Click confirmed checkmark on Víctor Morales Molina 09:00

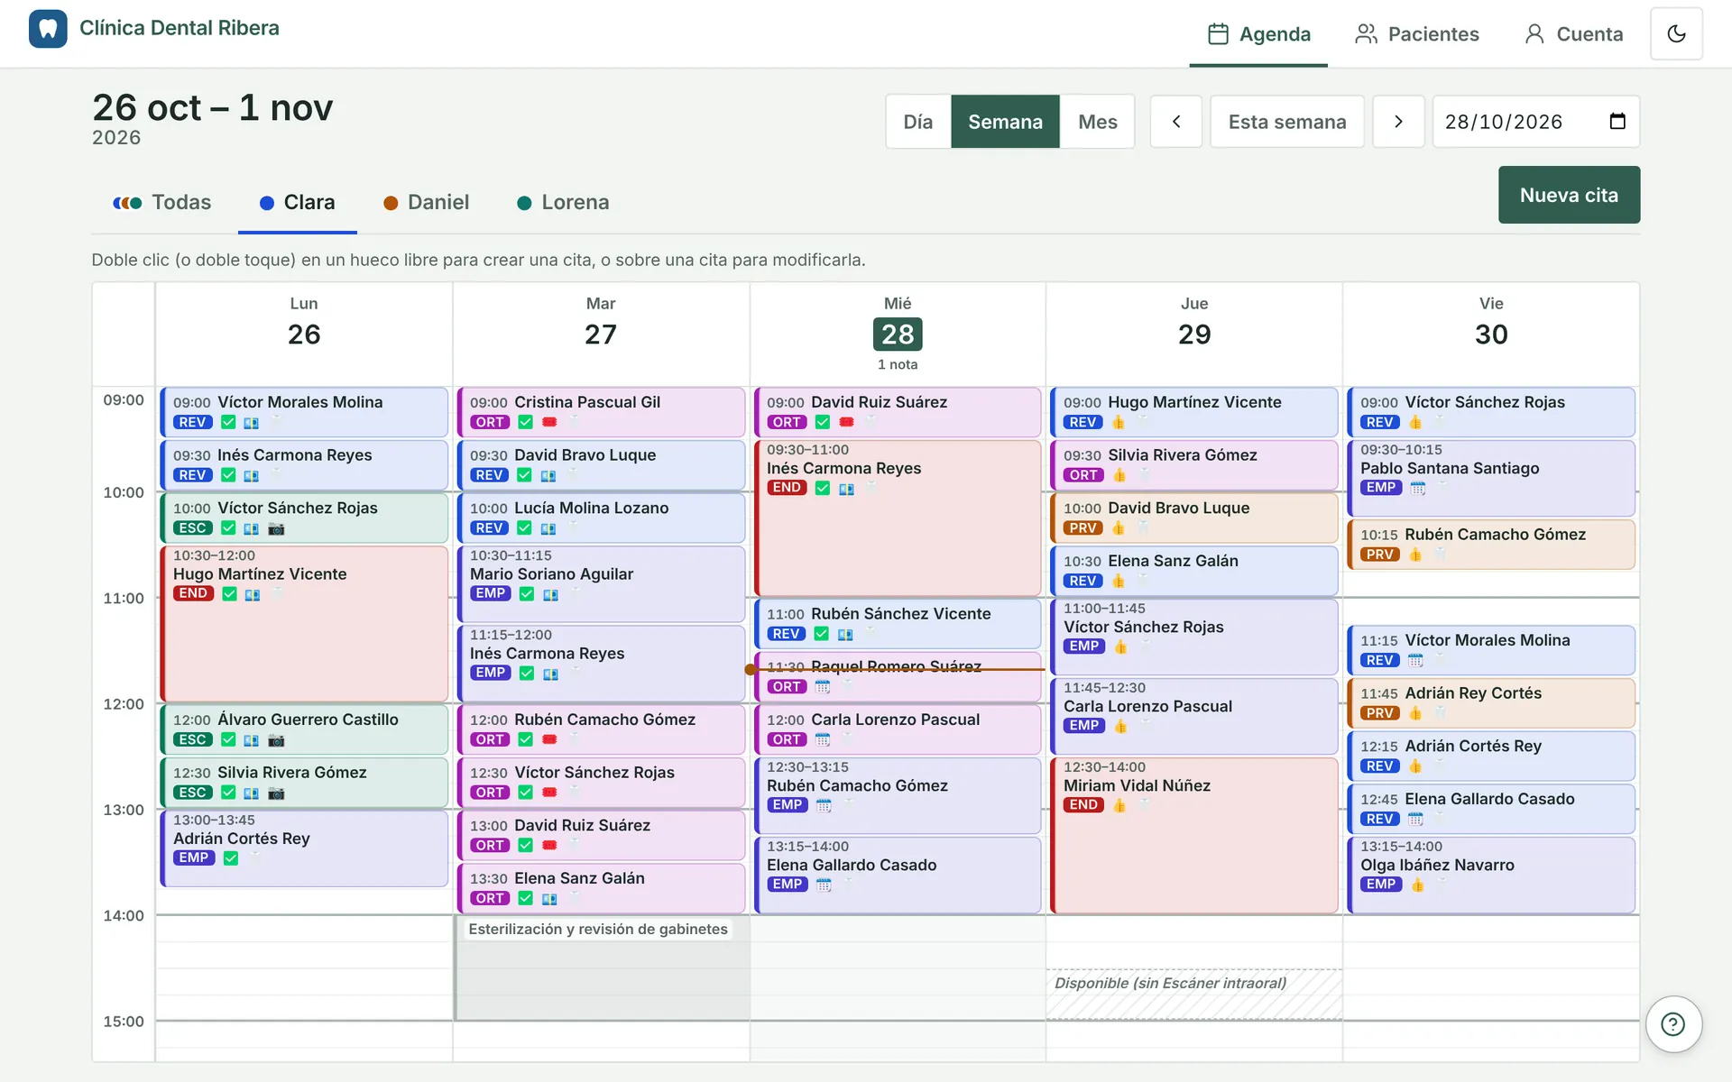pos(228,422)
